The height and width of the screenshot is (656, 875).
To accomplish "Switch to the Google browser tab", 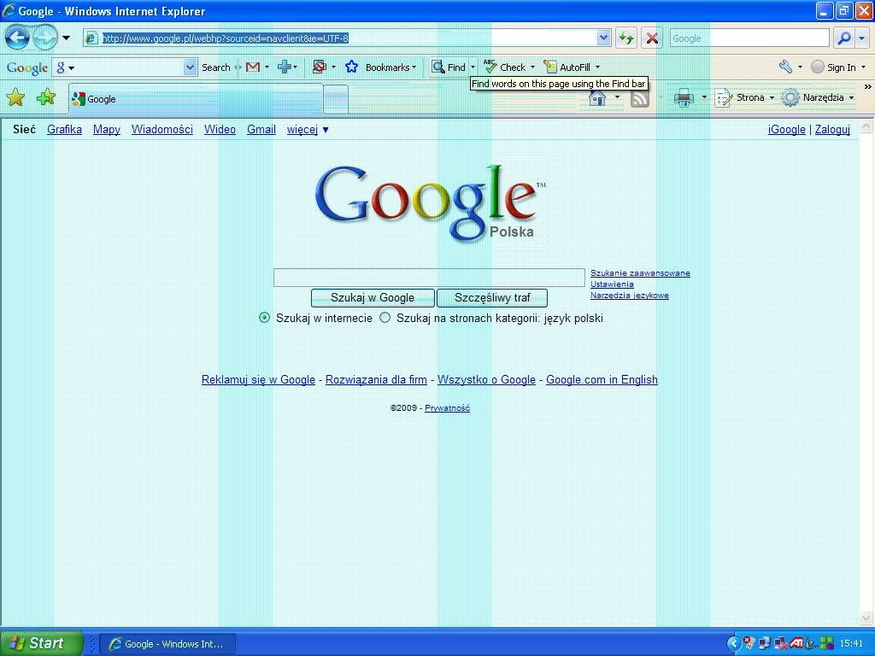I will coord(195,99).
